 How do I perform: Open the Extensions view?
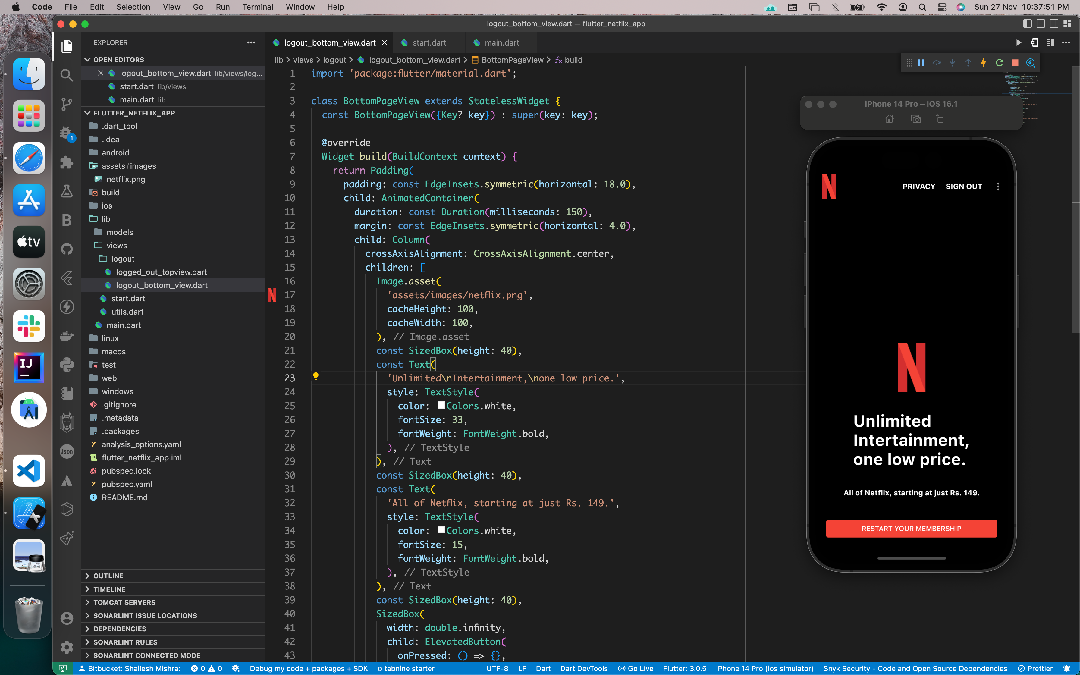point(67,162)
